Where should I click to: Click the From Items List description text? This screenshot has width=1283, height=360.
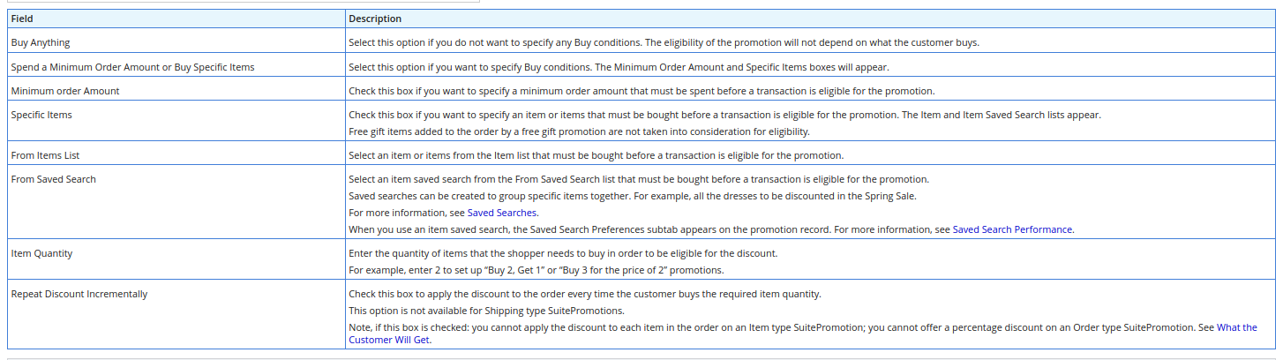(596, 155)
